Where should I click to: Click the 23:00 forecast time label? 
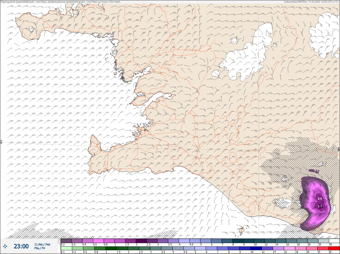21,246
